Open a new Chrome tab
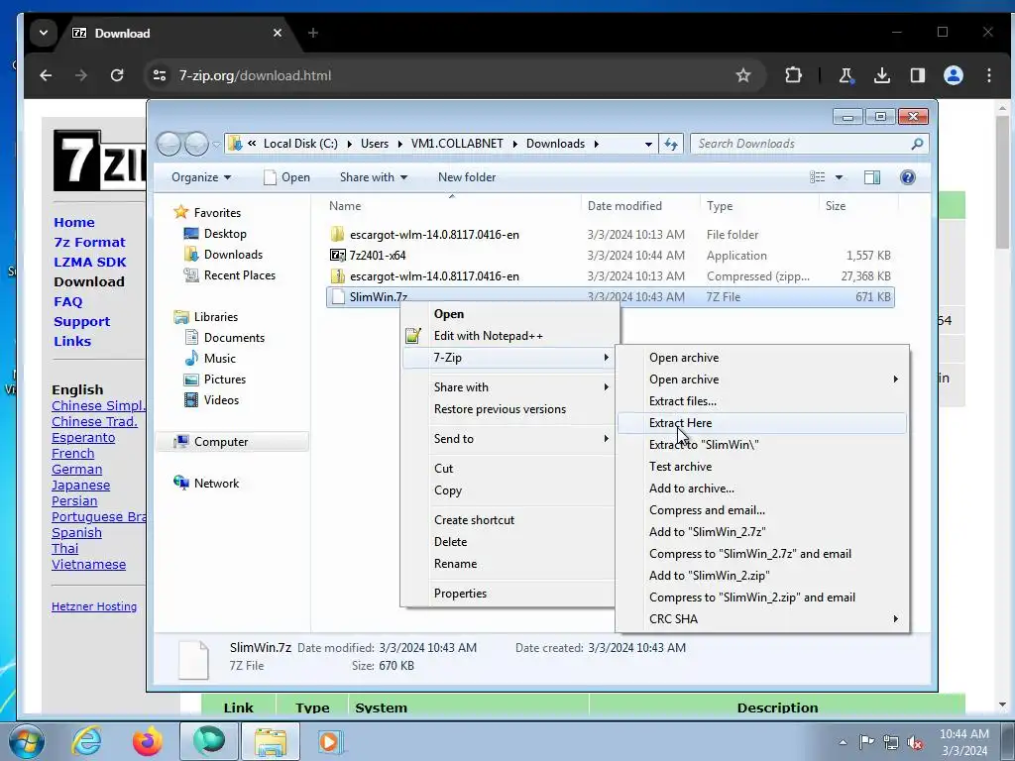 point(313,33)
